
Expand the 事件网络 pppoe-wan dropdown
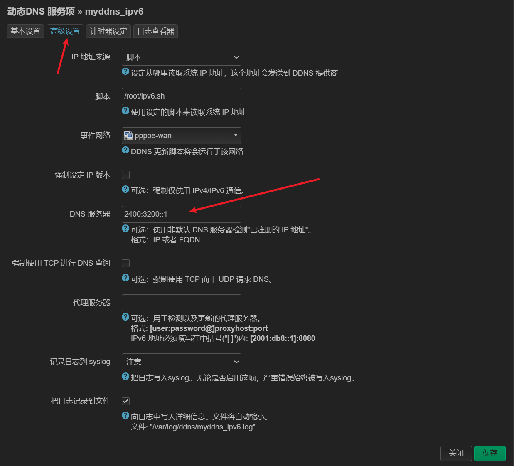pyautogui.click(x=181, y=136)
